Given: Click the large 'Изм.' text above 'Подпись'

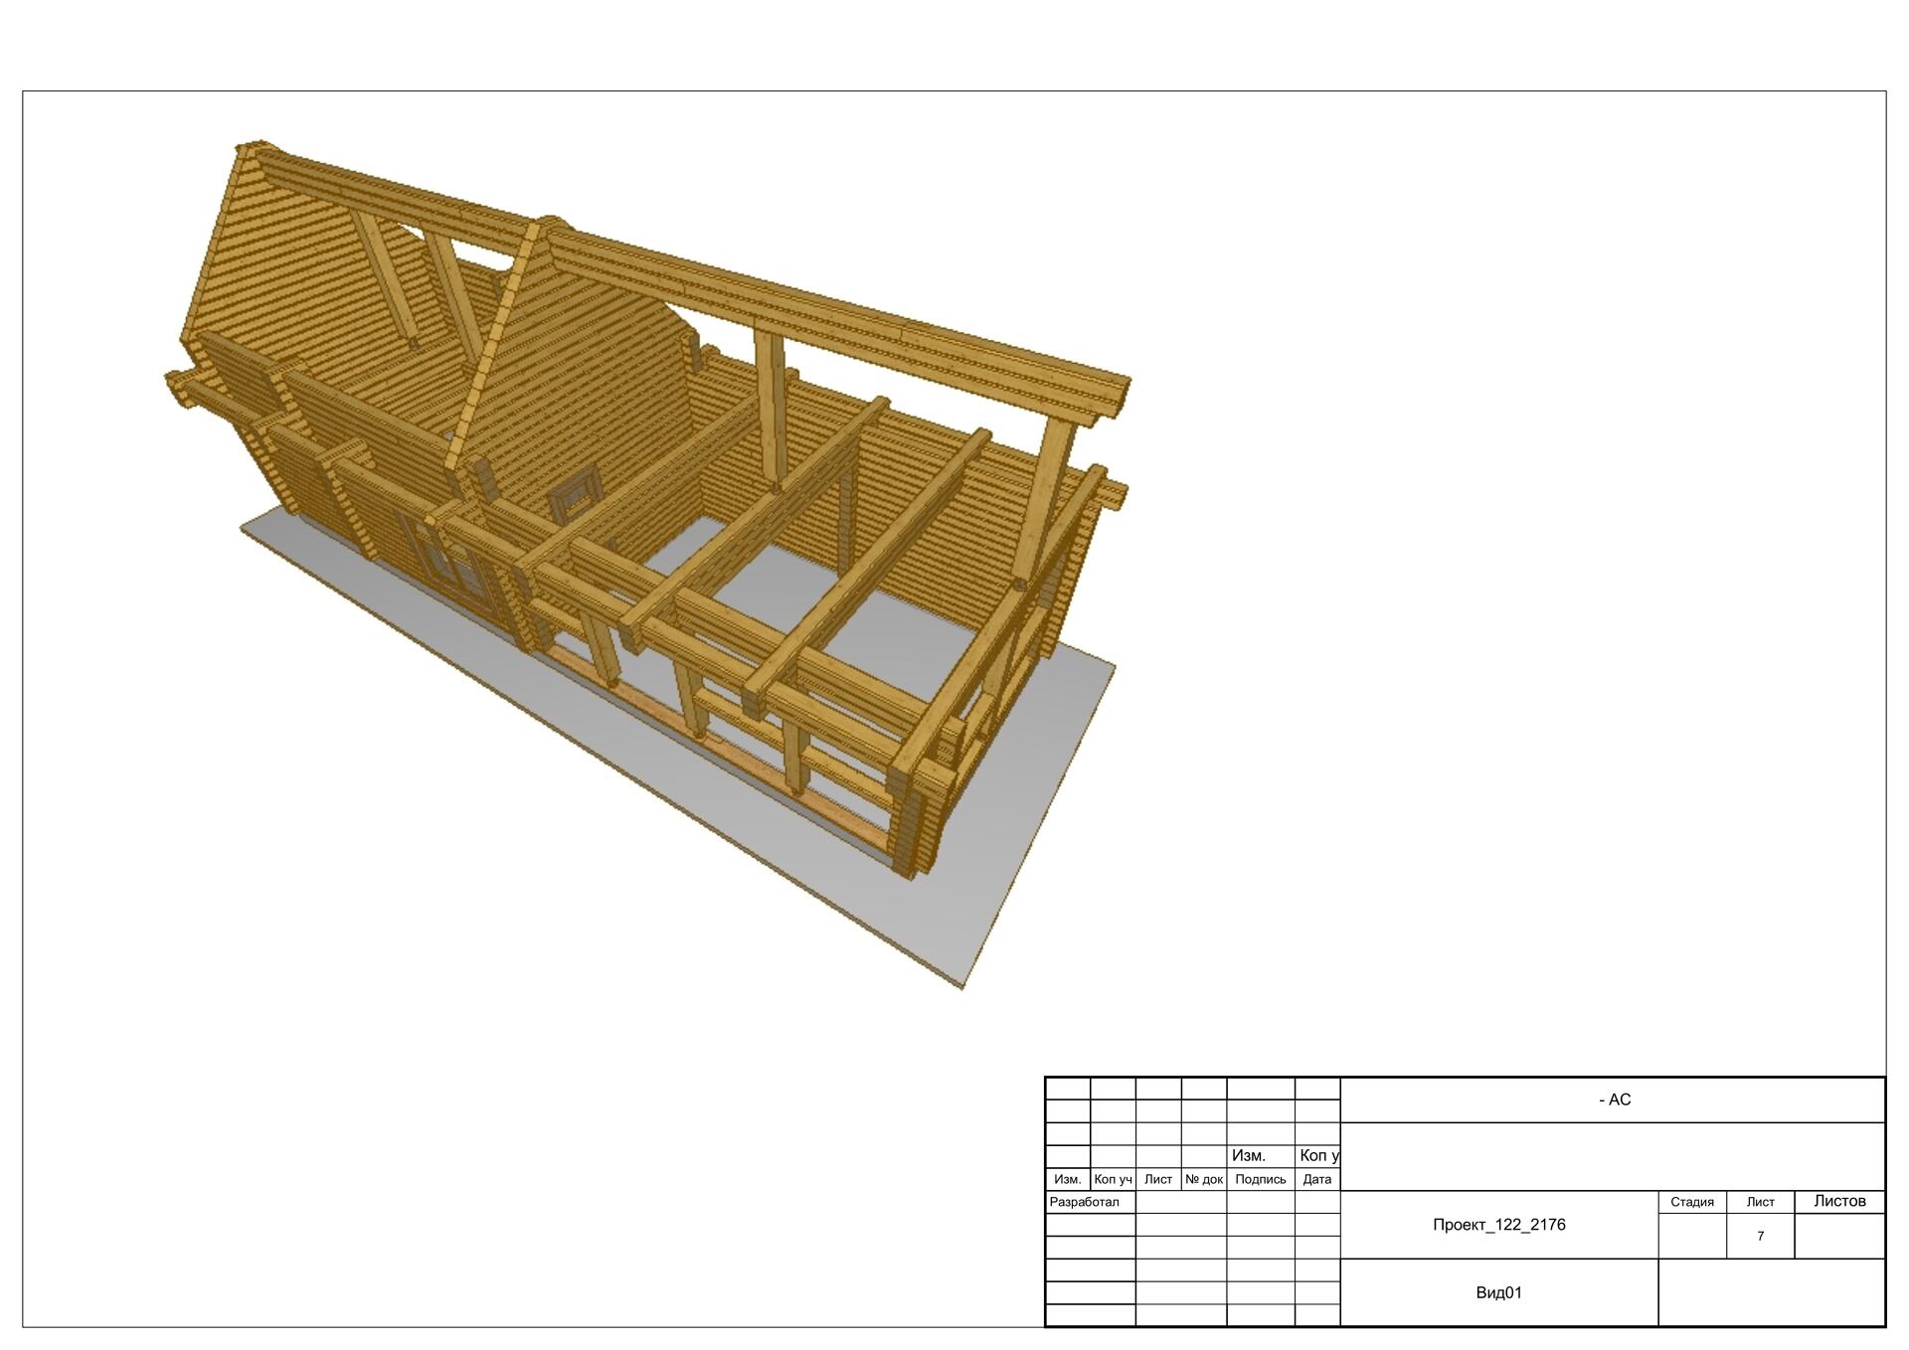Looking at the screenshot, I should pyautogui.click(x=1248, y=1155).
